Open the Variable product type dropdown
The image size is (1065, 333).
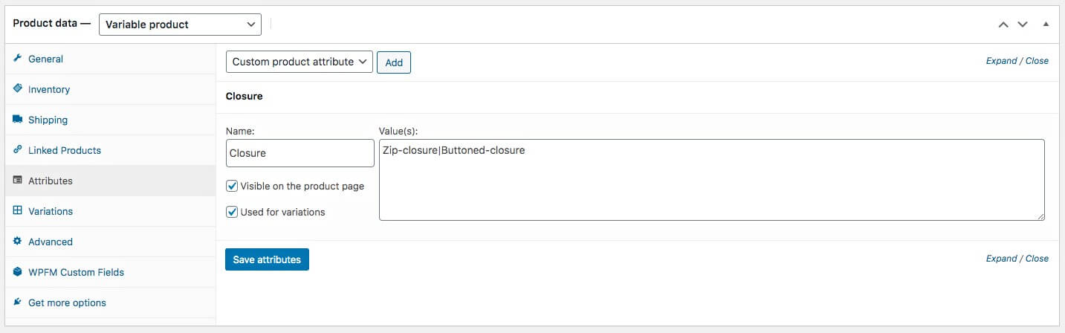pos(180,25)
